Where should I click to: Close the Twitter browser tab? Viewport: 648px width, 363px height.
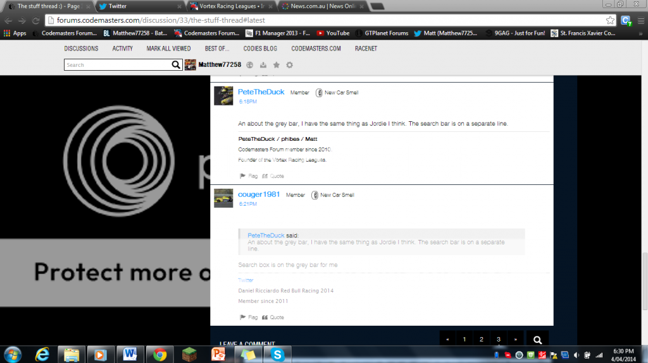click(x=179, y=6)
